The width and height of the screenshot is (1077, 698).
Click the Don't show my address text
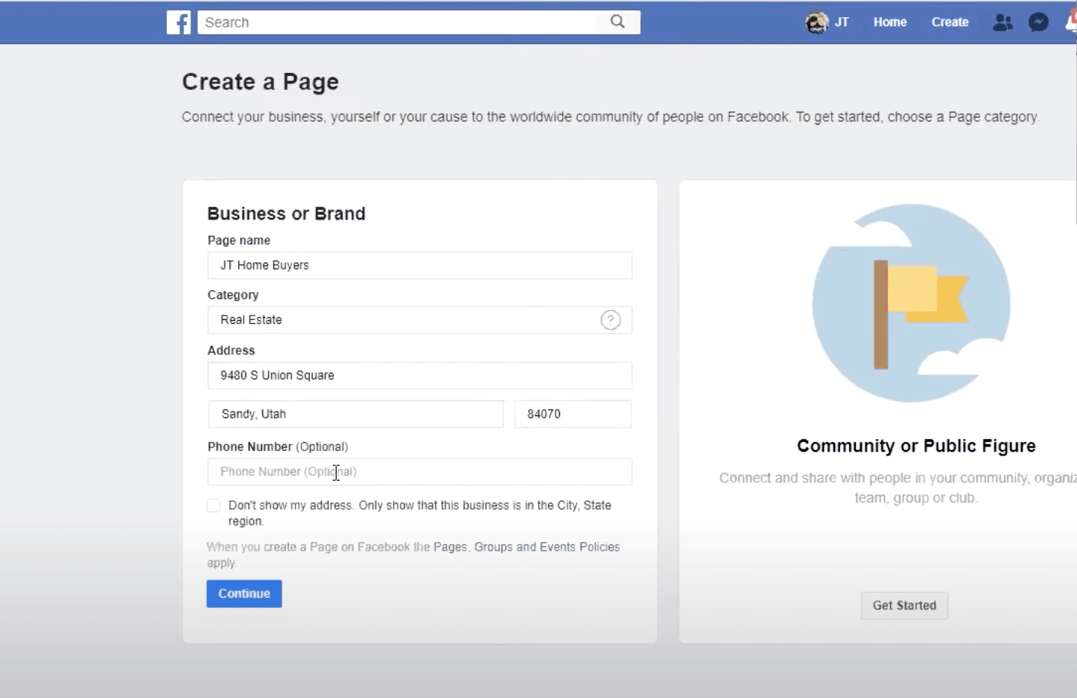click(x=420, y=513)
